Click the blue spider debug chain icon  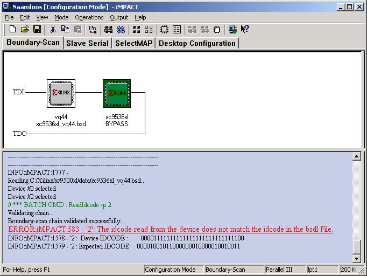tap(121, 29)
